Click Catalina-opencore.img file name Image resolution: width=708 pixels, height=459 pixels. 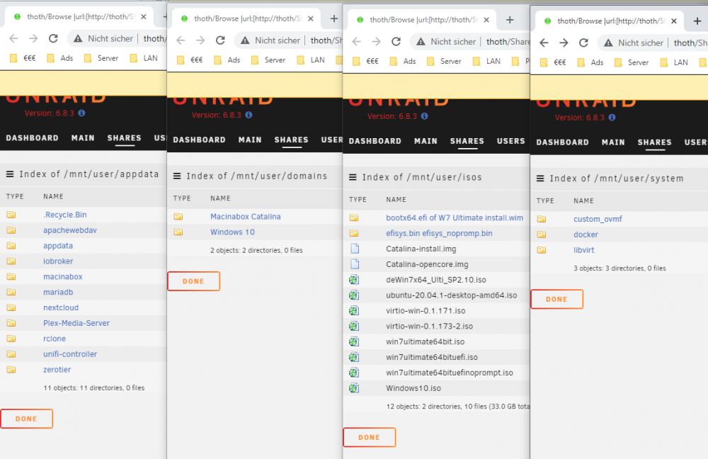427,264
